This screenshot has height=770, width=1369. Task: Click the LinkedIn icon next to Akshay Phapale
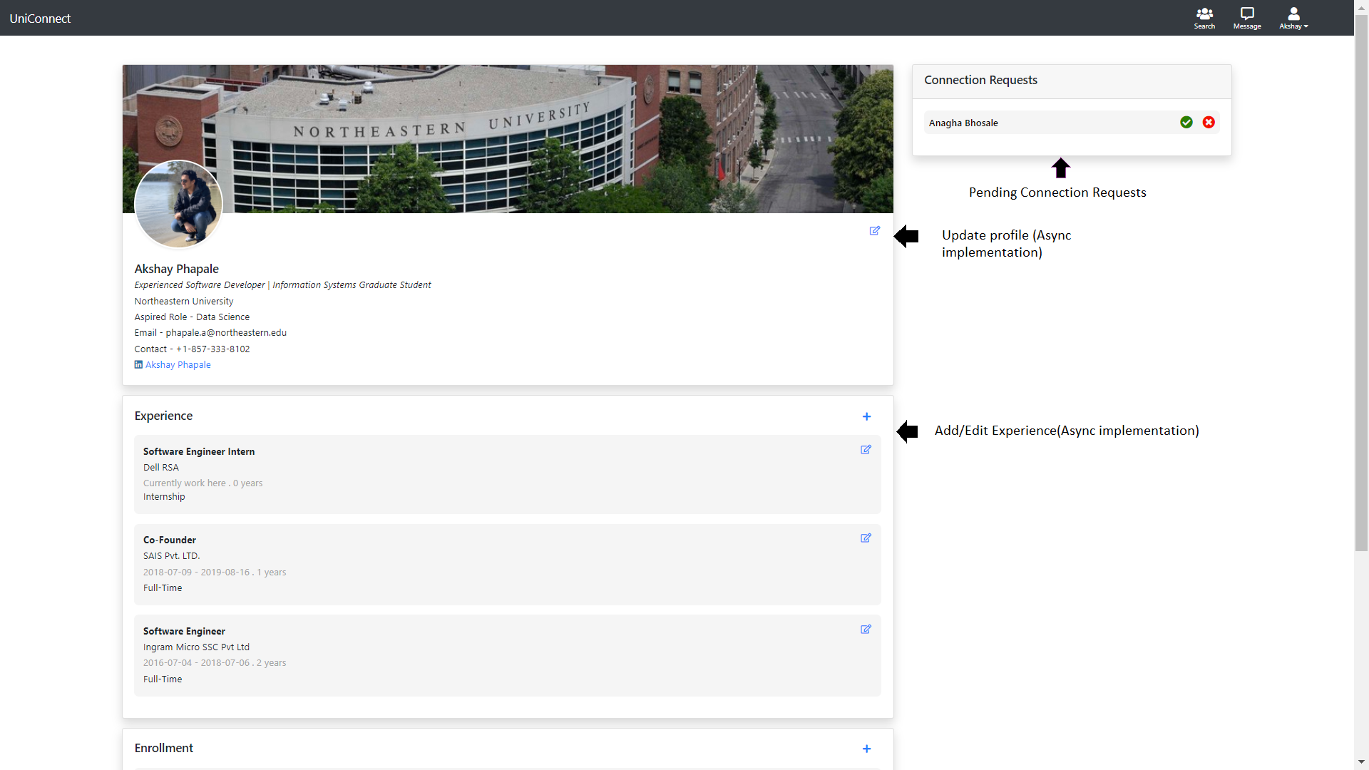tap(138, 364)
